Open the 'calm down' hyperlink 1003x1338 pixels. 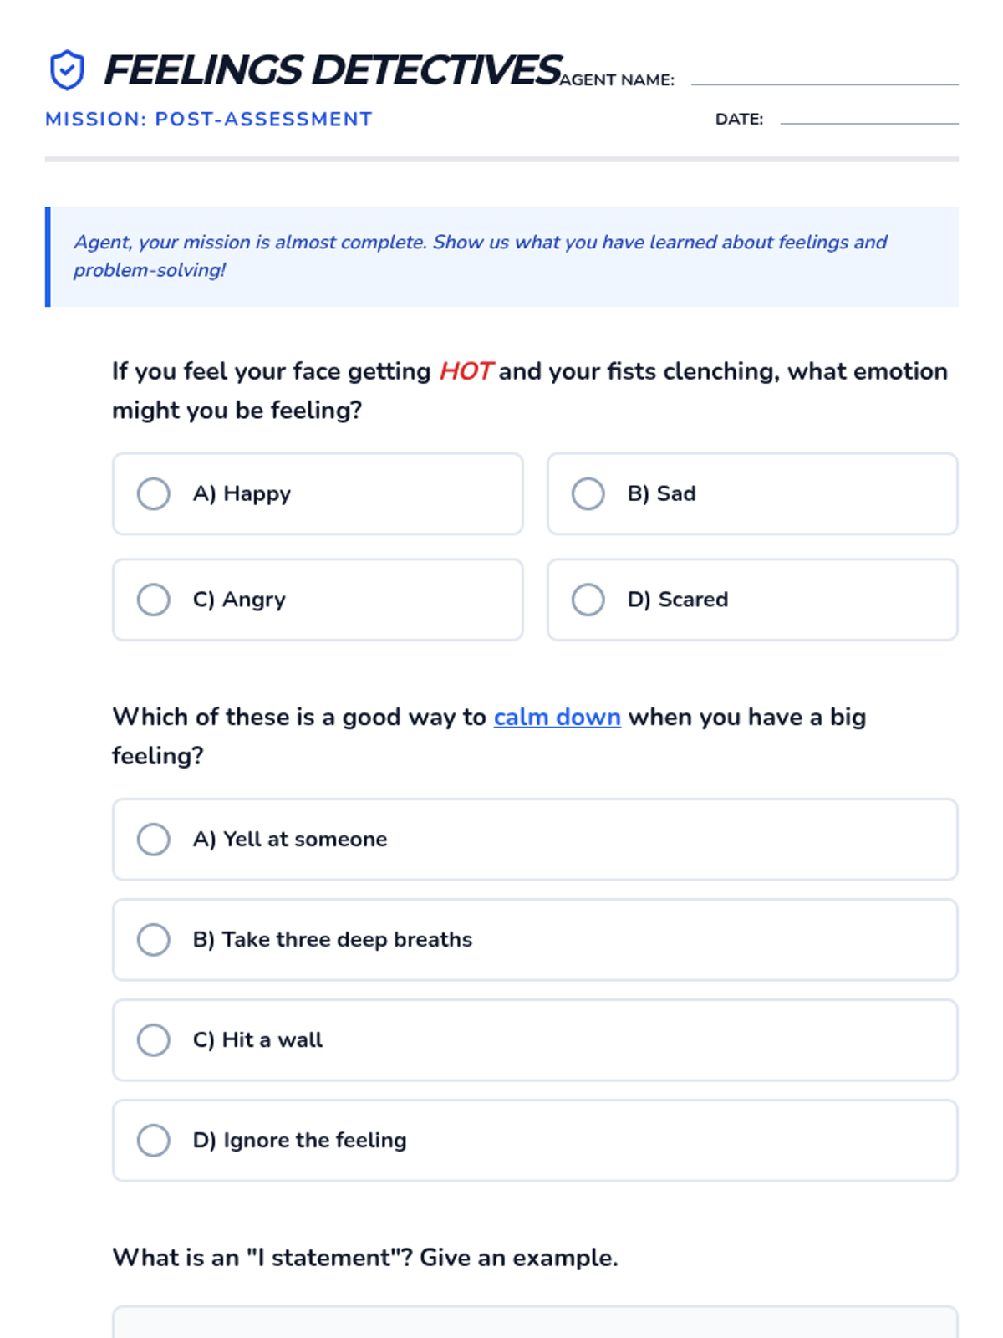coord(557,718)
